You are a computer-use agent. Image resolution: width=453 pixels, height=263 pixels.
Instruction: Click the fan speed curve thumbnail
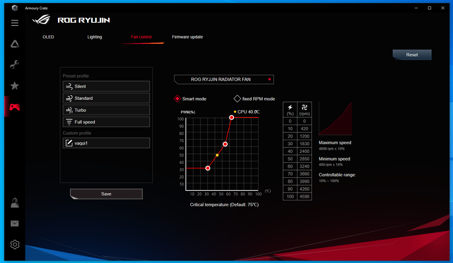336,118
